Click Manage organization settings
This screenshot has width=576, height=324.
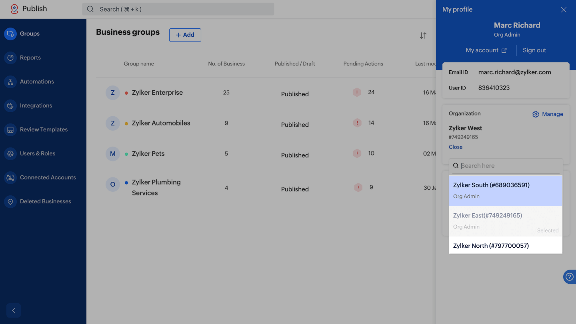point(548,114)
